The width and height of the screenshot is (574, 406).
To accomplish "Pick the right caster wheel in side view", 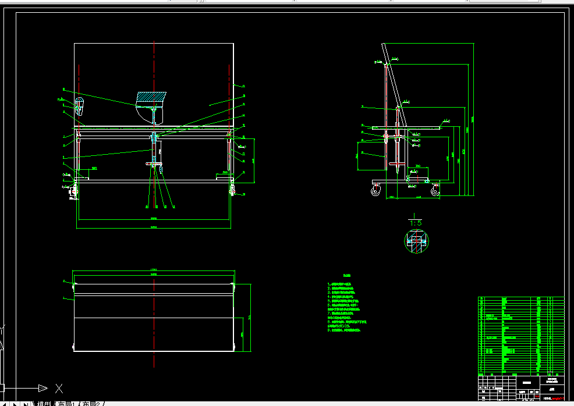I will coord(435,191).
